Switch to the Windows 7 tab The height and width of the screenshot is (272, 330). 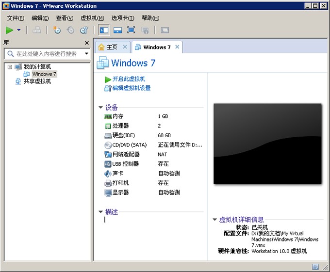pos(157,47)
